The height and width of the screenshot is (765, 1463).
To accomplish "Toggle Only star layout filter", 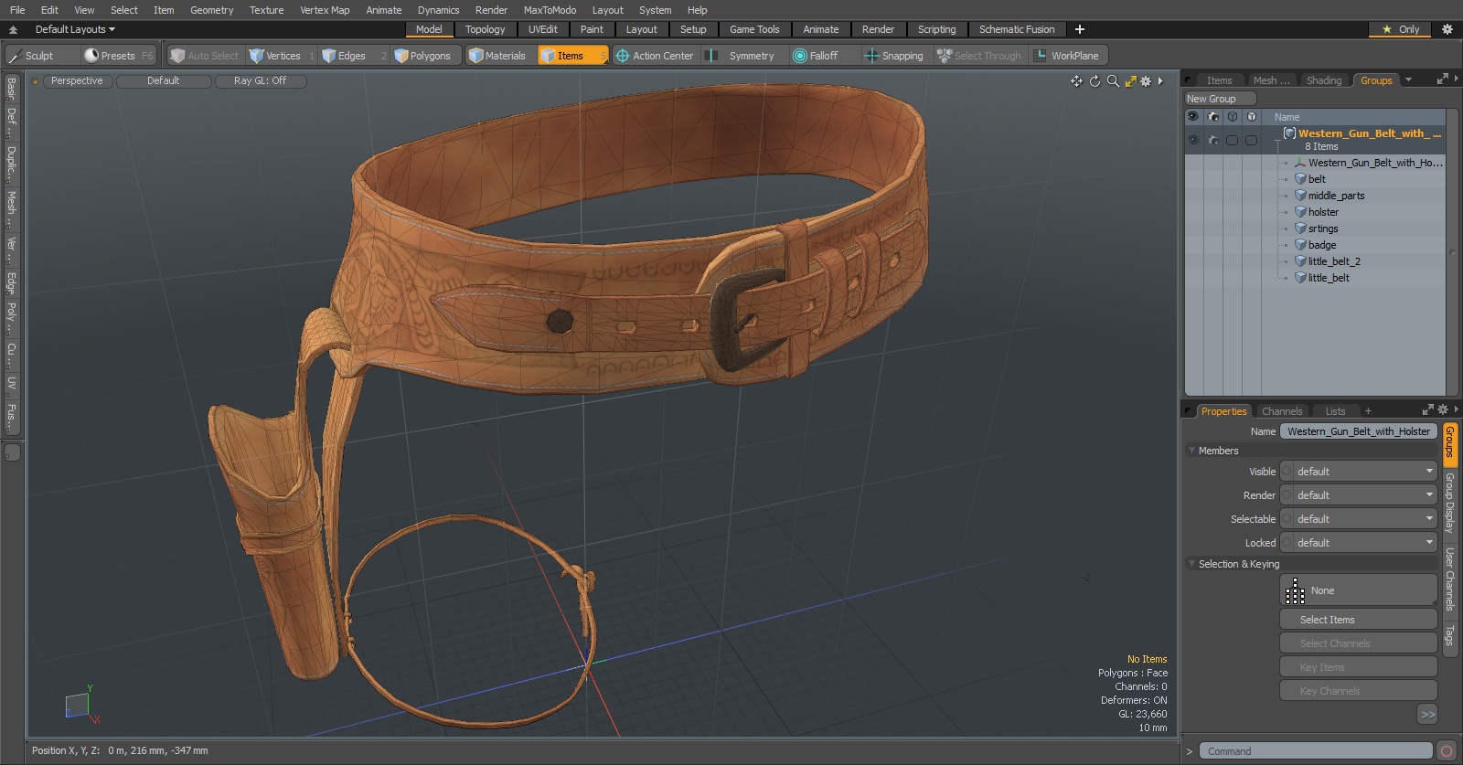I will 1401,29.
